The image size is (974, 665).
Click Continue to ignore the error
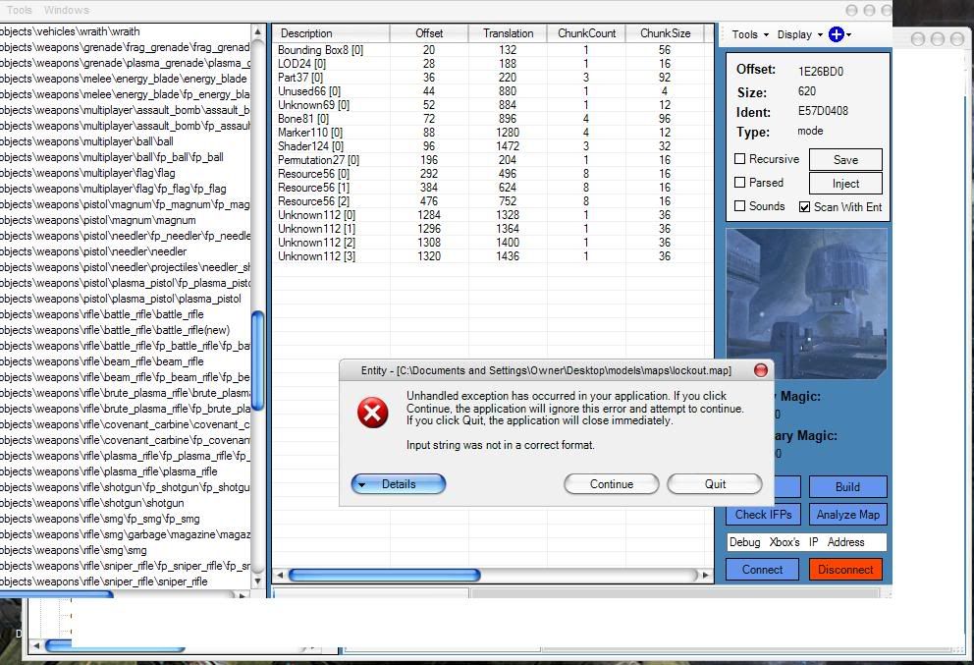click(x=612, y=484)
